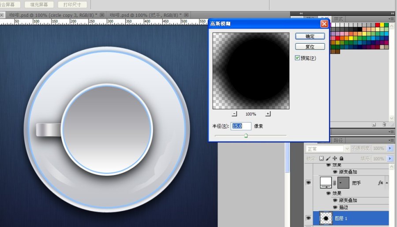The height and width of the screenshot is (227, 397).
Task: Click the opacity 100% value field
Action: click(x=379, y=148)
